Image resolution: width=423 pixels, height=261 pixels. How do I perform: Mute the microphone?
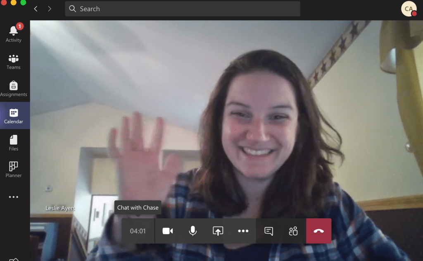point(192,231)
